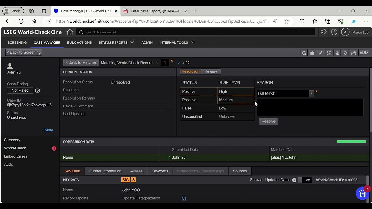Screen dimensions: 372x209
Task: Click the Back to Matches button
Action: click(81, 63)
